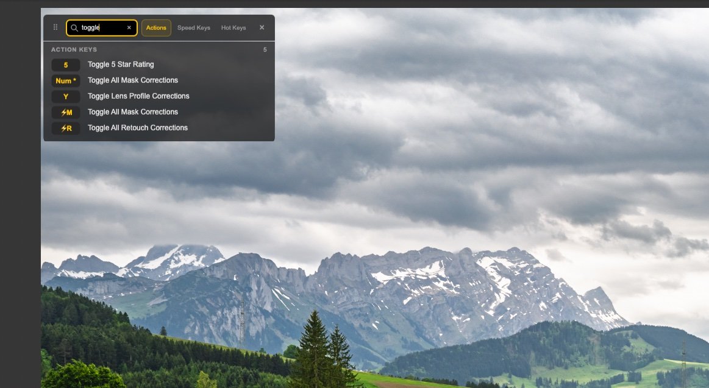Click the lightning M key badge
Screen dimensions: 709x388
pyautogui.click(x=66, y=113)
